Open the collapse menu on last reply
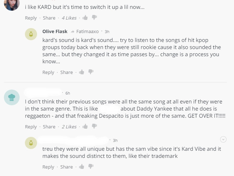The height and width of the screenshot is (176, 234). (223, 139)
